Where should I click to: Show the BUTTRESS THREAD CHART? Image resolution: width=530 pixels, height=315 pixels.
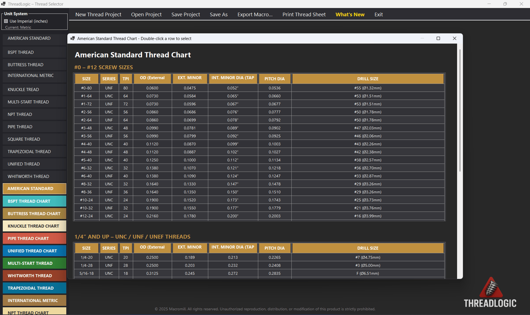pyautogui.click(x=35, y=213)
